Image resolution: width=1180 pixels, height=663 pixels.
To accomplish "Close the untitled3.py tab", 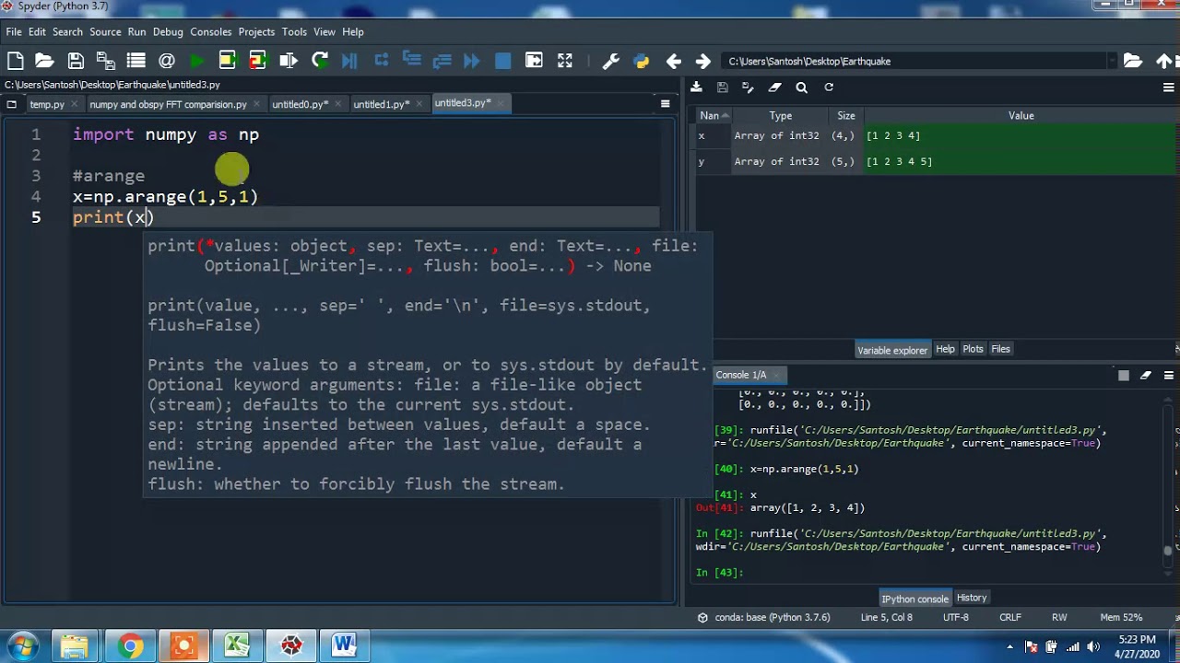I will point(501,103).
